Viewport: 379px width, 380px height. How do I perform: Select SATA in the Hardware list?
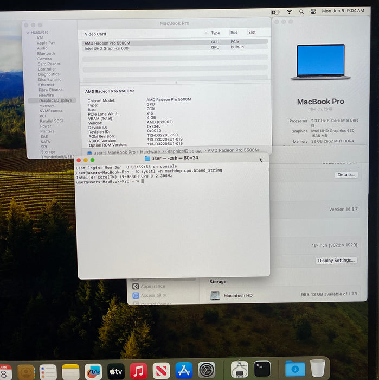click(x=45, y=142)
